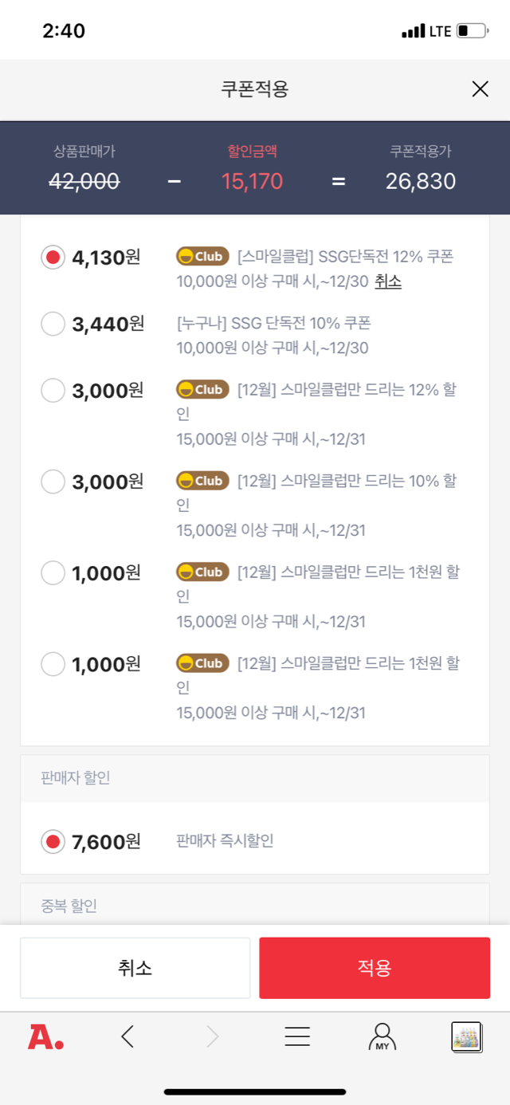This screenshot has width=510, height=1105.
Task: Choose the first 1,000원 Smile Club coupon
Action: point(53,572)
